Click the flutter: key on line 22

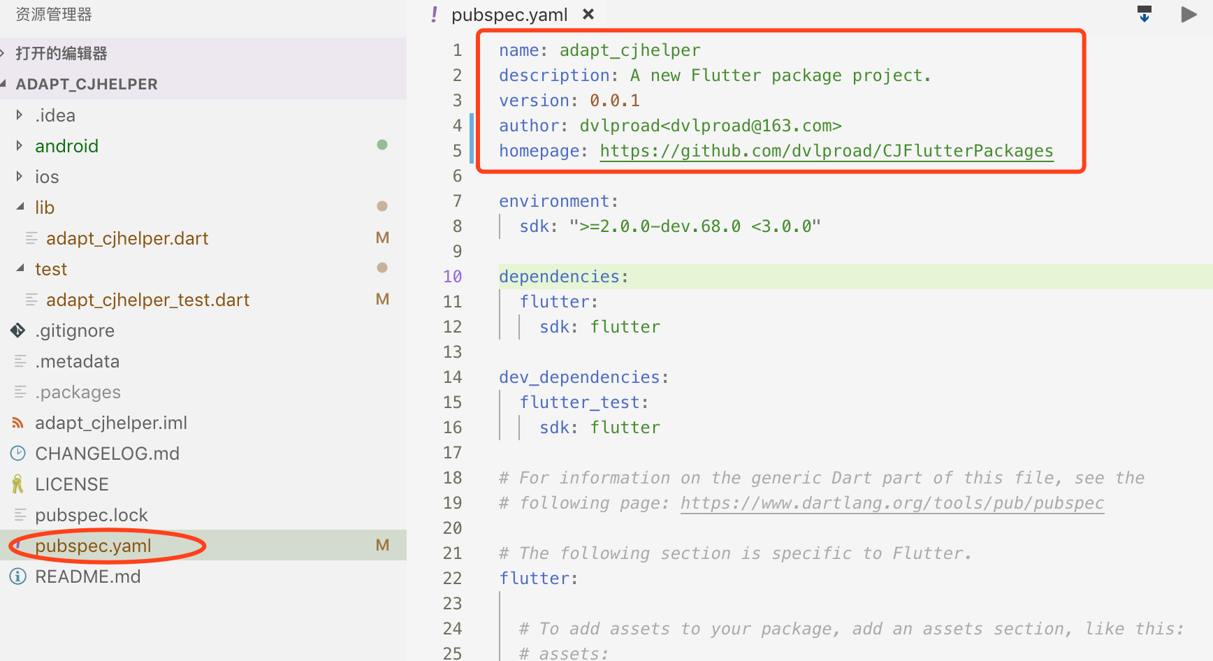point(538,579)
